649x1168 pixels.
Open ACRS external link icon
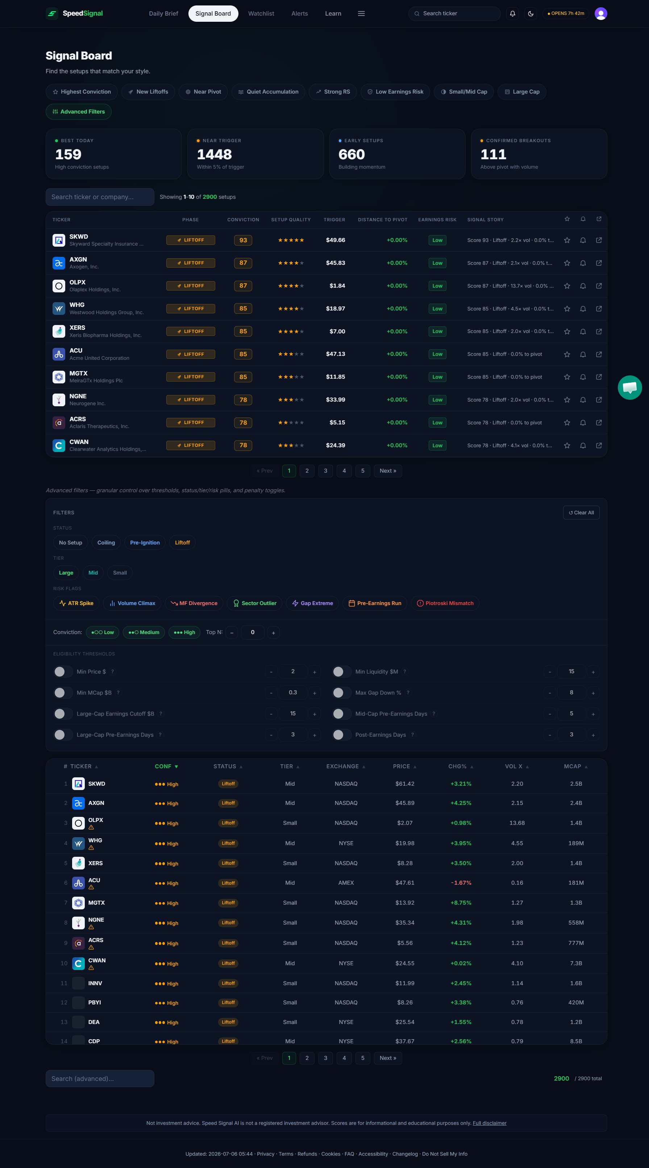599,423
